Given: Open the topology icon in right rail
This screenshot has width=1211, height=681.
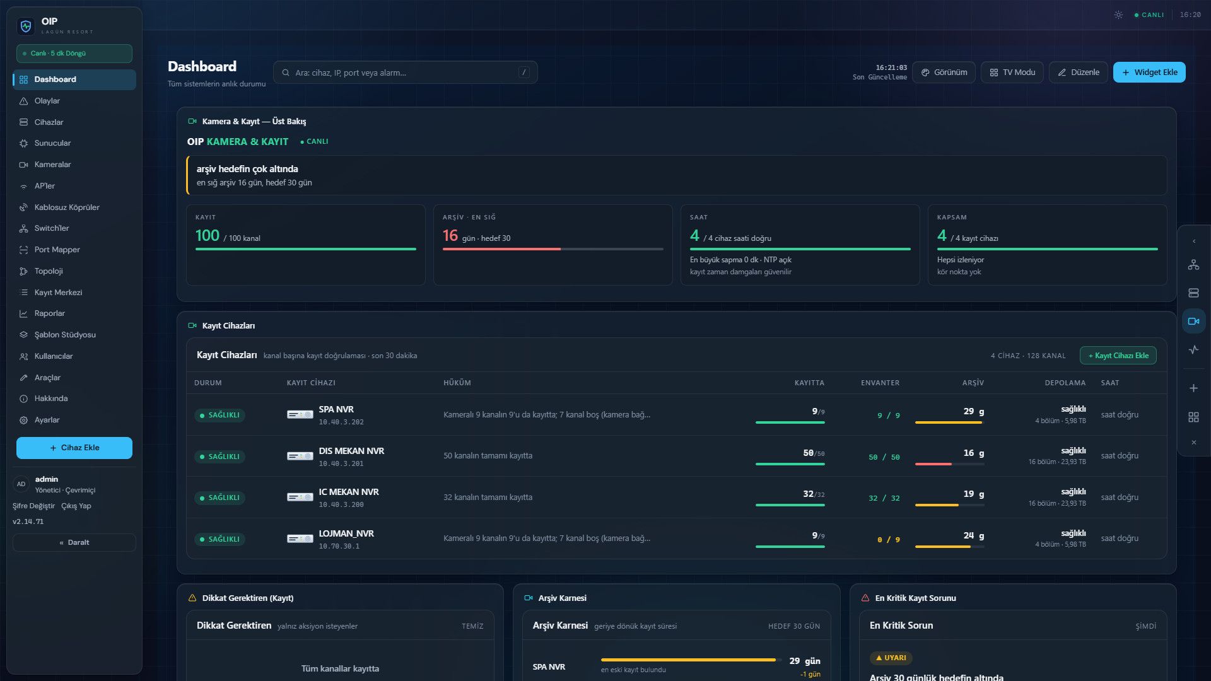Looking at the screenshot, I should point(1193,265).
